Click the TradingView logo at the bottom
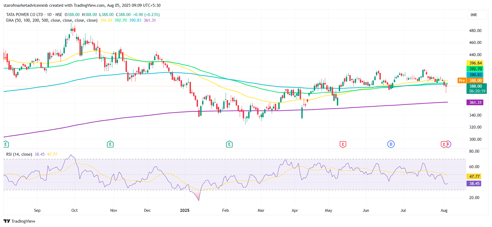This screenshot has width=492, height=227. click(x=19, y=221)
